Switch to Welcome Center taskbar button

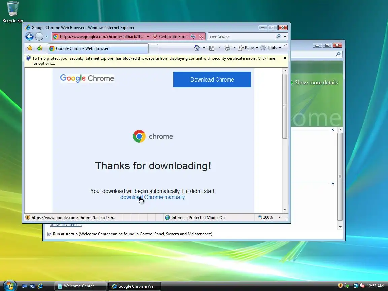(x=81, y=286)
